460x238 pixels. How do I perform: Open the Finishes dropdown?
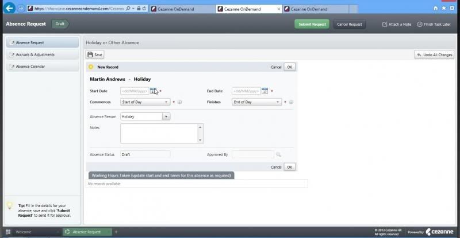point(256,102)
